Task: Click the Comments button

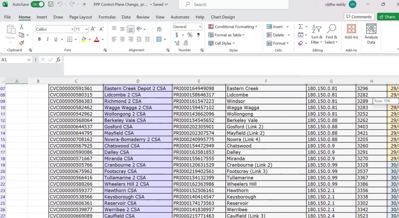Action: click(359, 17)
